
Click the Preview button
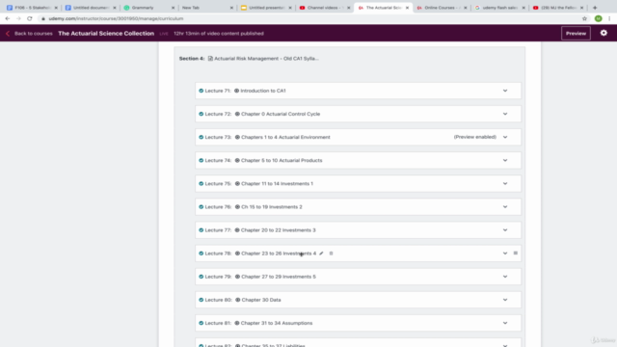576,34
